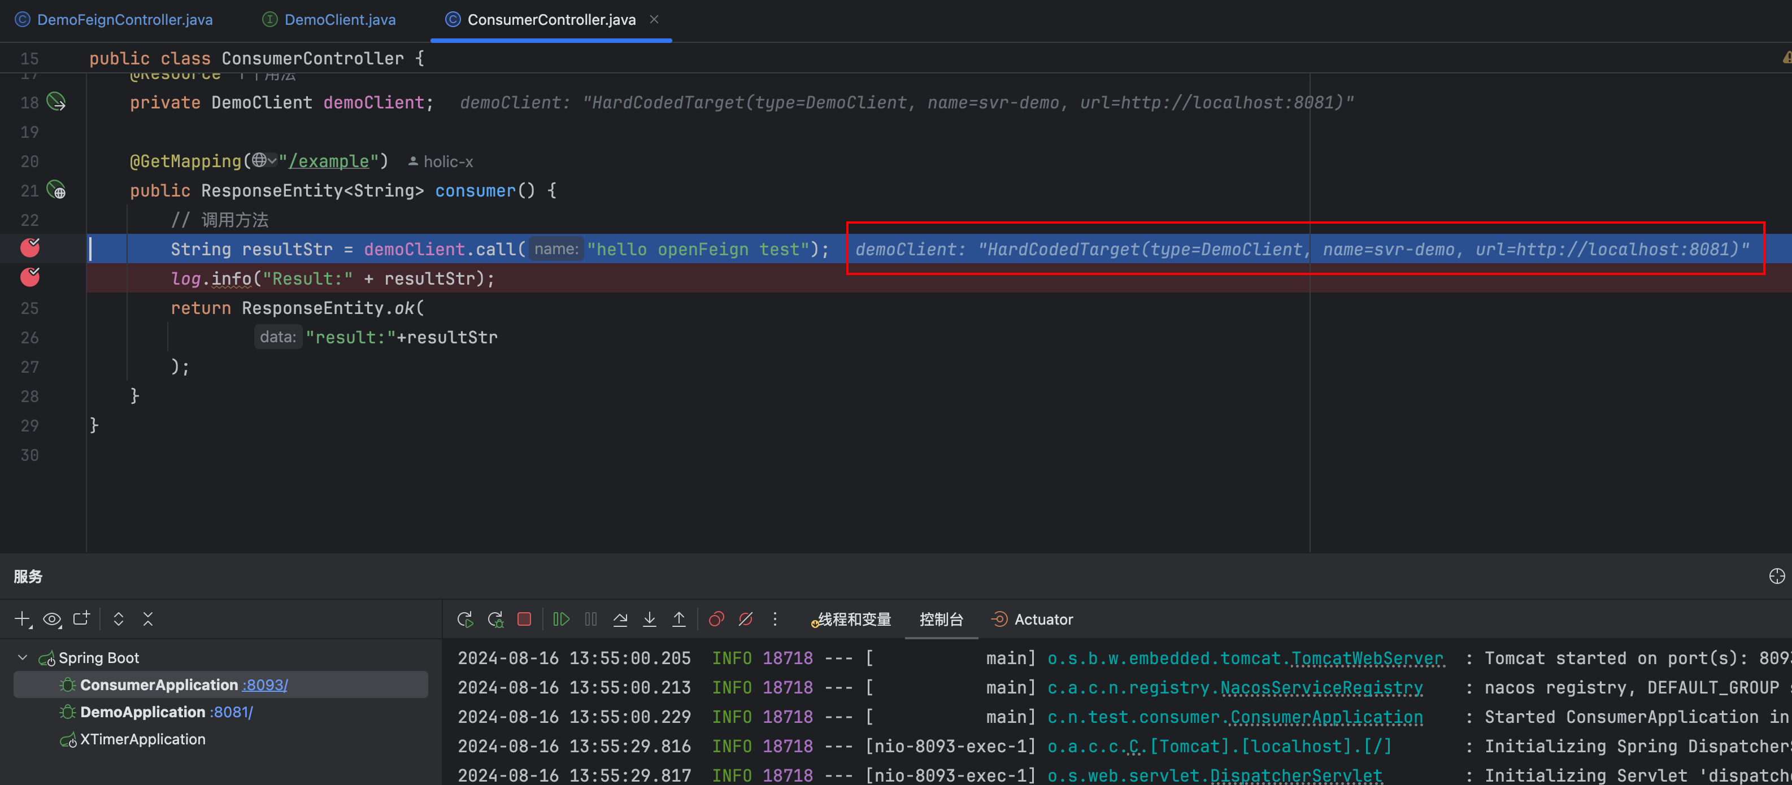1792x785 pixels.
Task: Select DemoApplication in services tree
Action: [142, 712]
